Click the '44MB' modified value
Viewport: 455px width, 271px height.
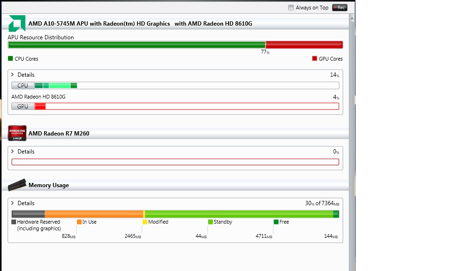201,236
